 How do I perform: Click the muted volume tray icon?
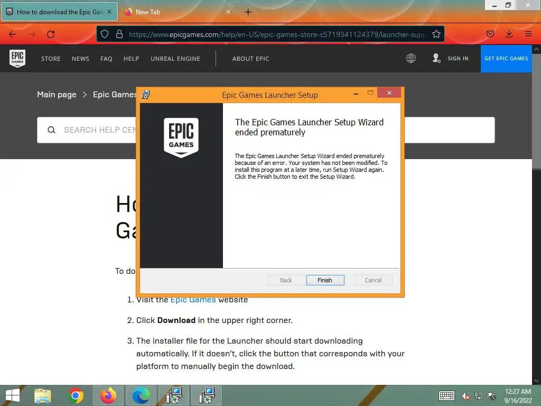466,396
